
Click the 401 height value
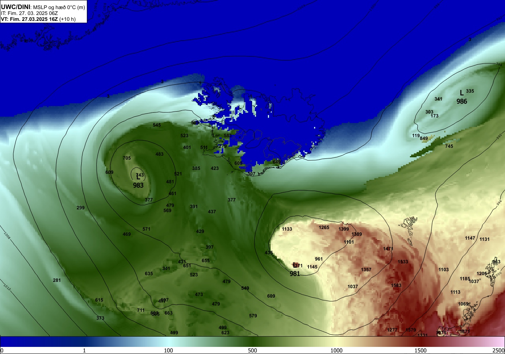pos(187,147)
